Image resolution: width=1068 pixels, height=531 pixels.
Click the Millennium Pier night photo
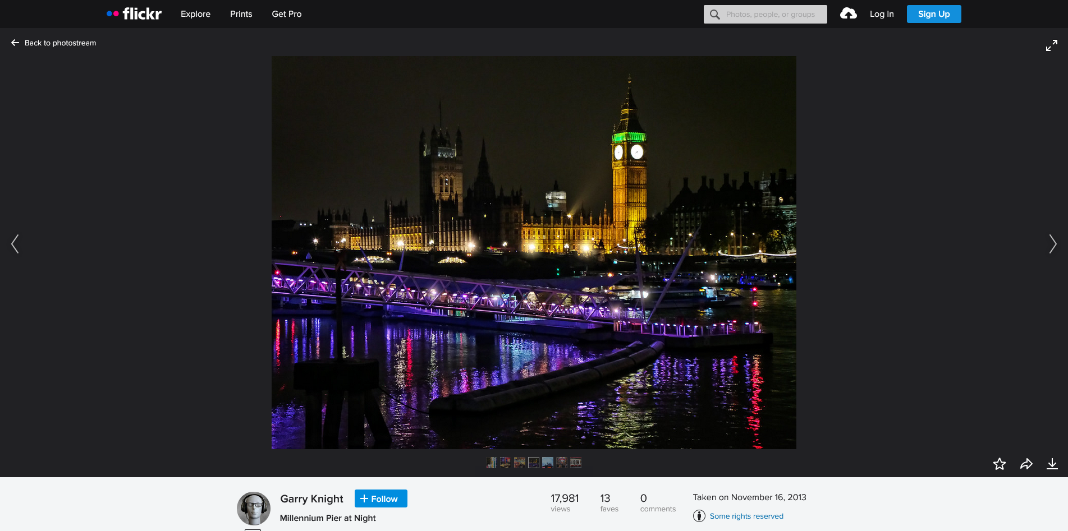click(x=534, y=252)
